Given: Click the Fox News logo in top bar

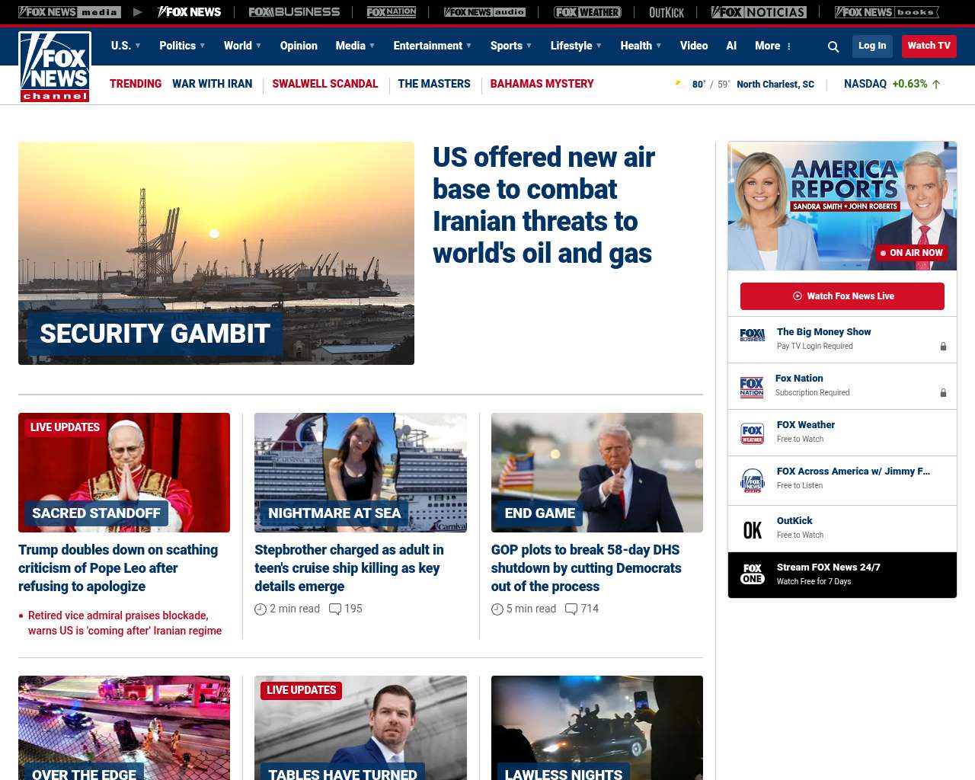Looking at the screenshot, I should tap(189, 12).
